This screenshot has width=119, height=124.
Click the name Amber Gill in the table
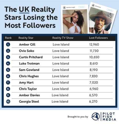click(x=27, y=44)
